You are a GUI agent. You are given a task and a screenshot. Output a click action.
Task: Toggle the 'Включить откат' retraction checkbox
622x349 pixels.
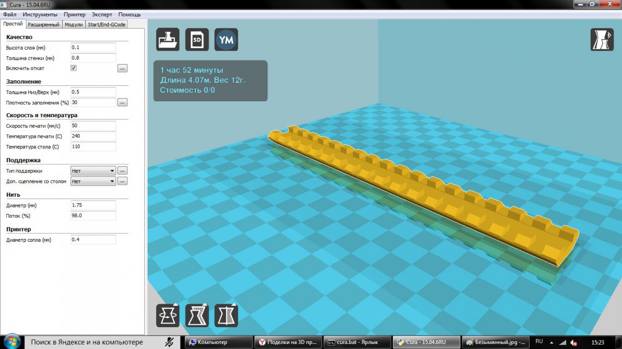[74, 68]
